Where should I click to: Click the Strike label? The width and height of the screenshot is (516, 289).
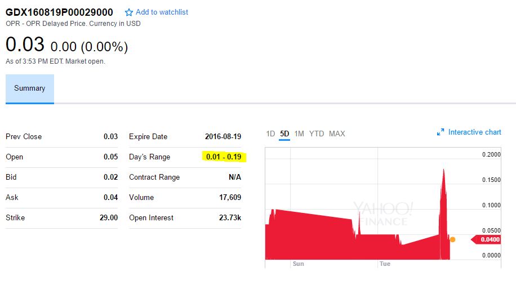[x=15, y=217]
